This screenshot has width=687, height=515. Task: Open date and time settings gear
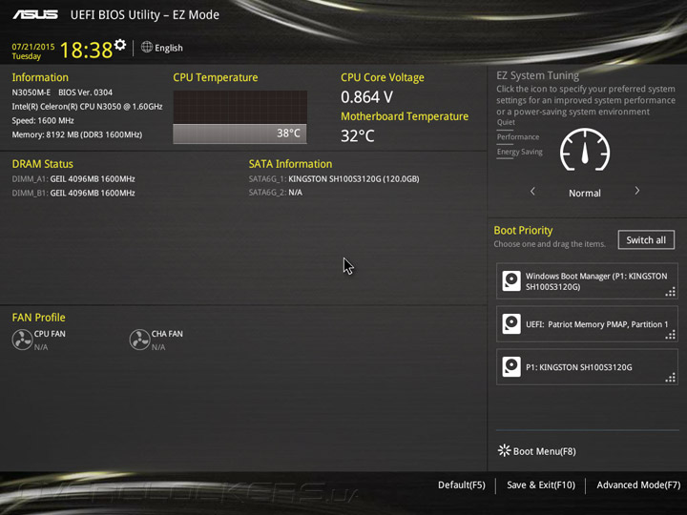120,45
